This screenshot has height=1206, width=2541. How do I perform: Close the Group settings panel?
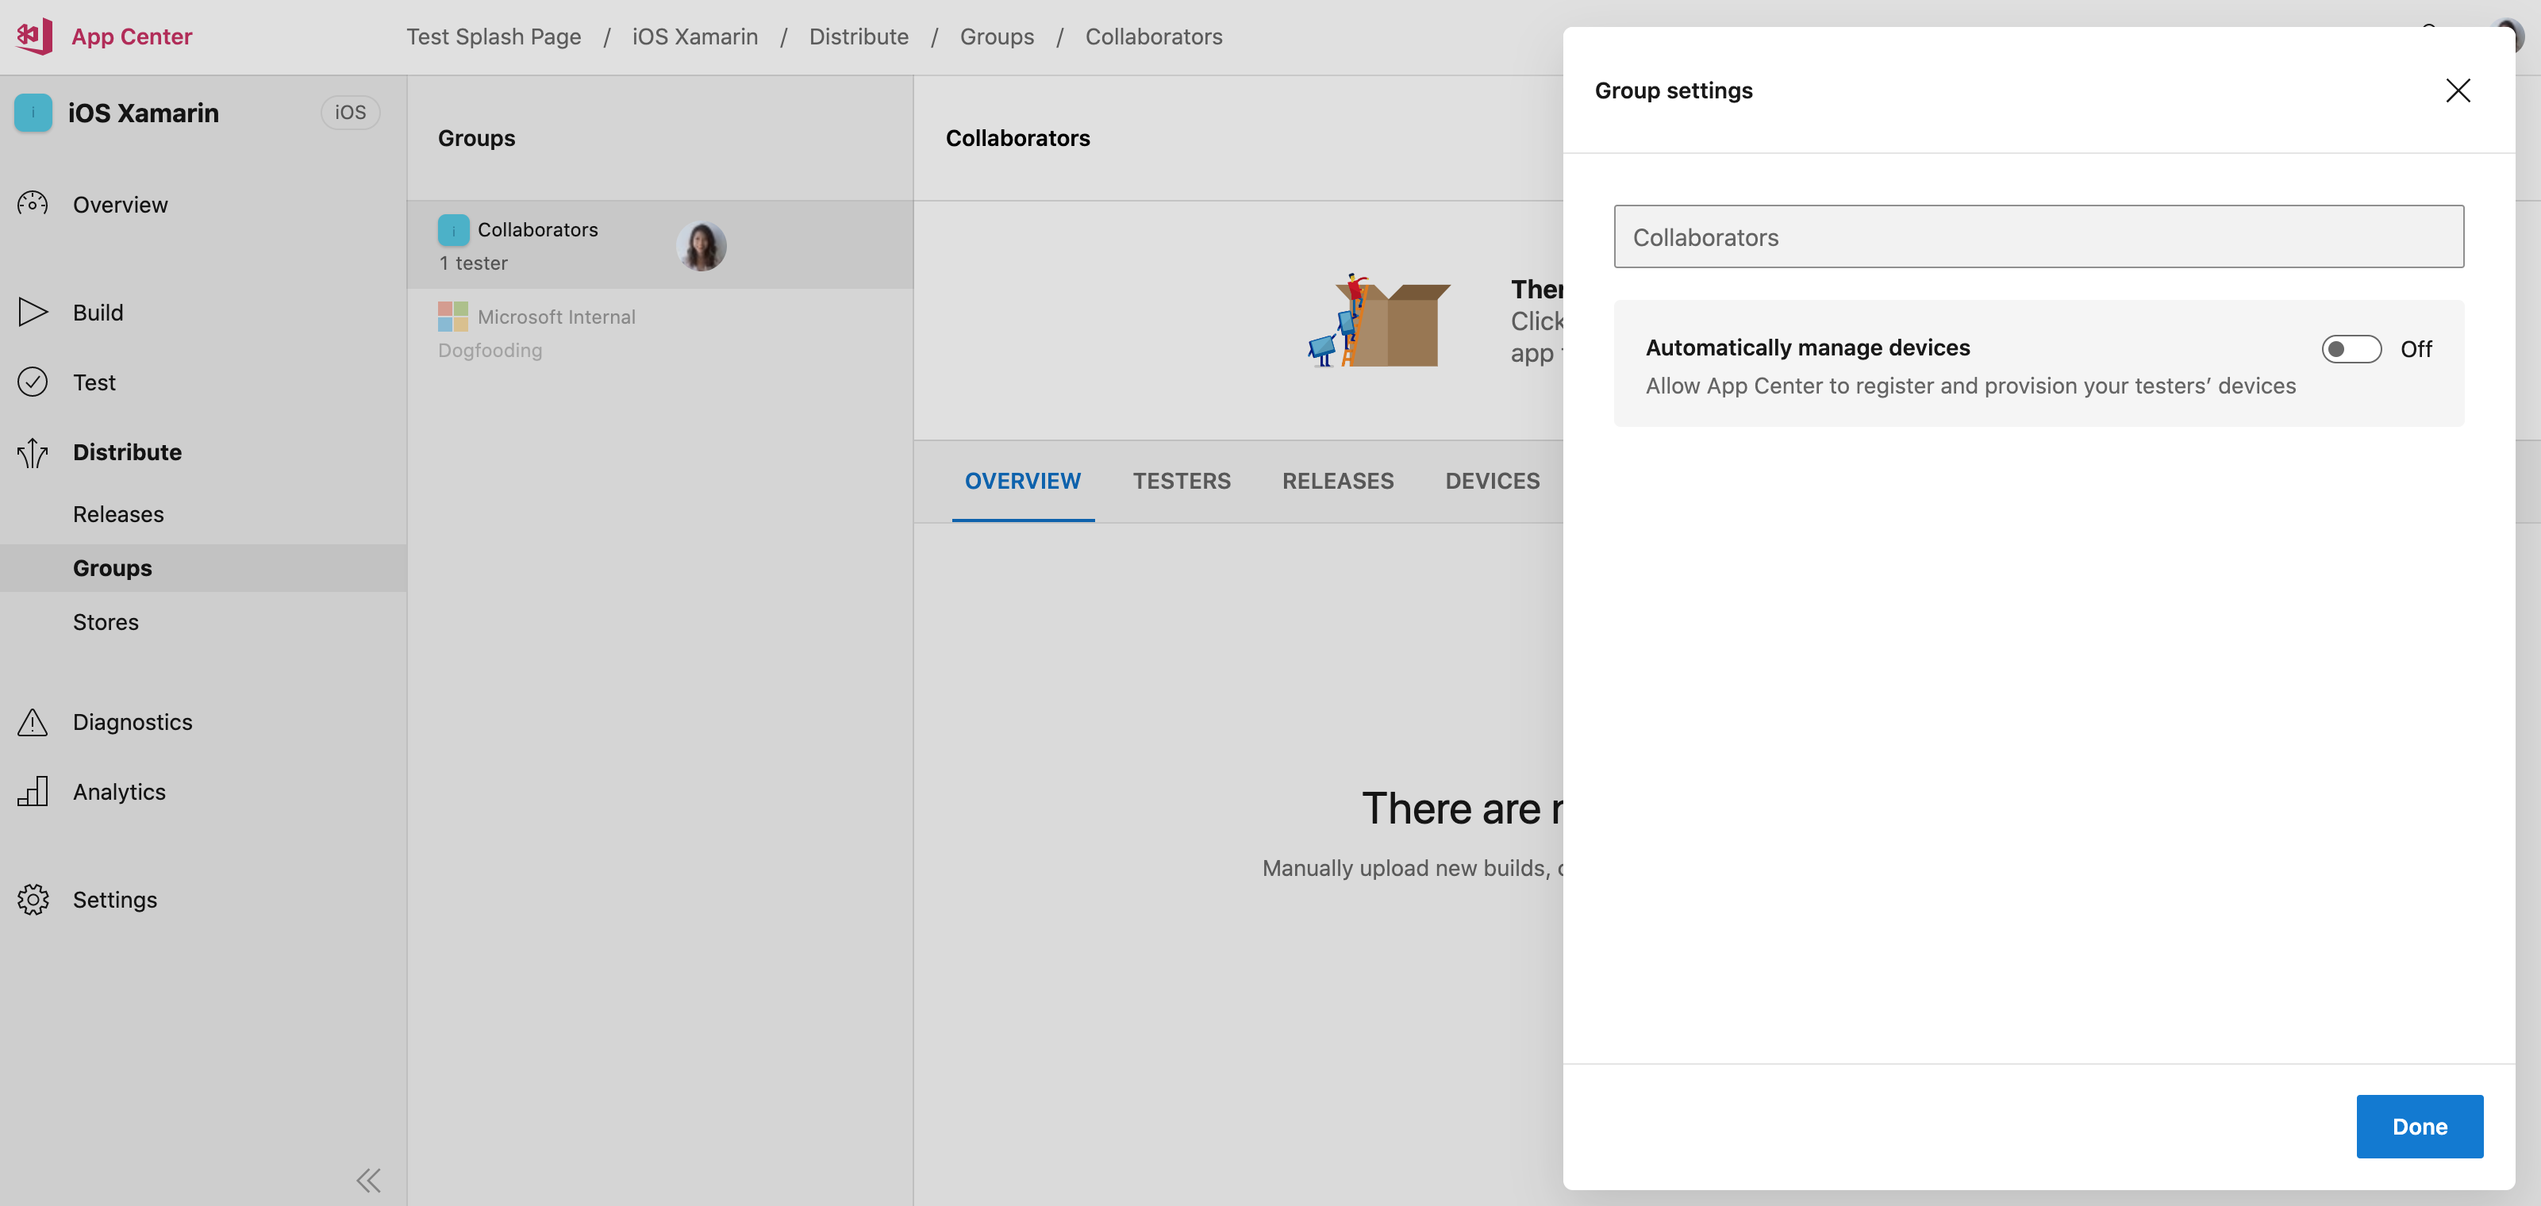pos(2458,90)
